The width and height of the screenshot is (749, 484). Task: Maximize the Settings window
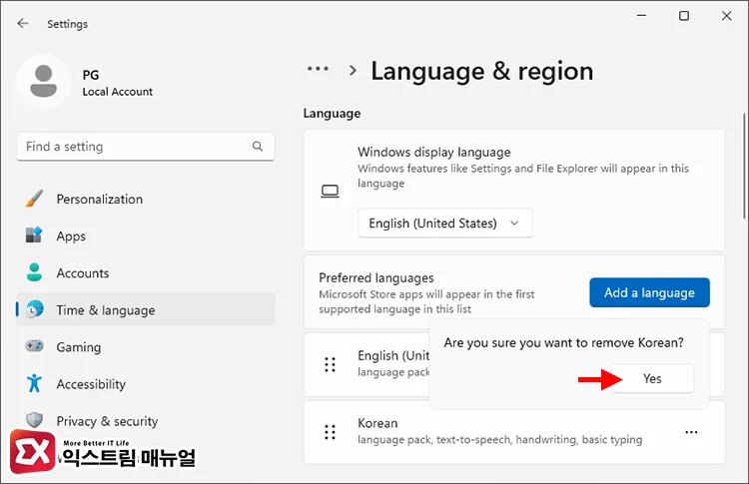[x=684, y=16]
